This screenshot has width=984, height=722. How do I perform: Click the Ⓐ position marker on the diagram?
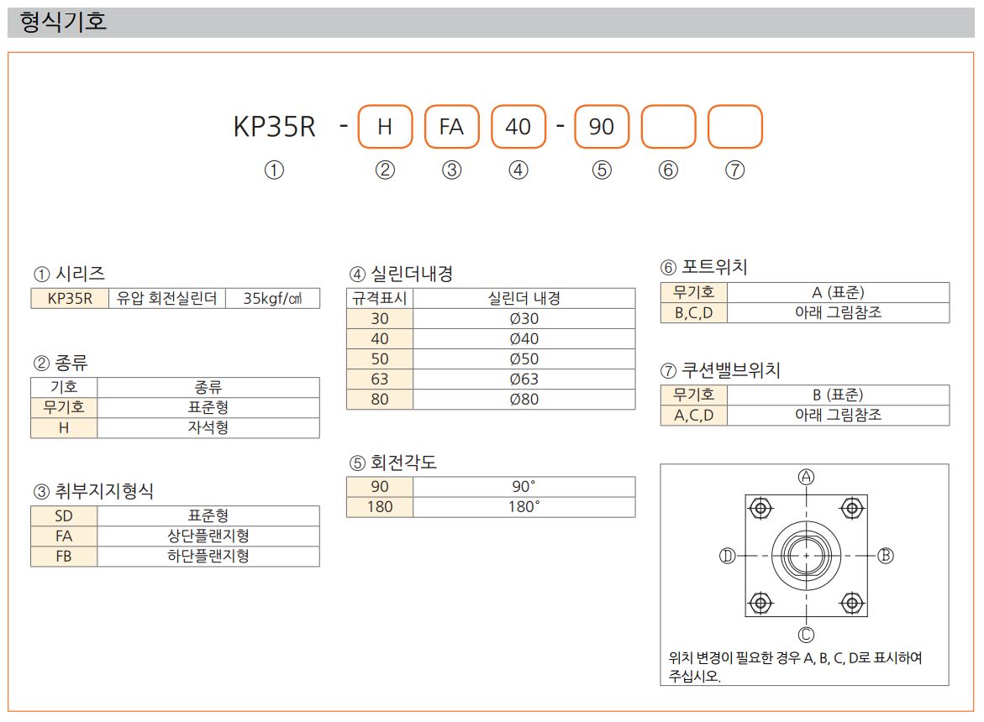tap(807, 477)
